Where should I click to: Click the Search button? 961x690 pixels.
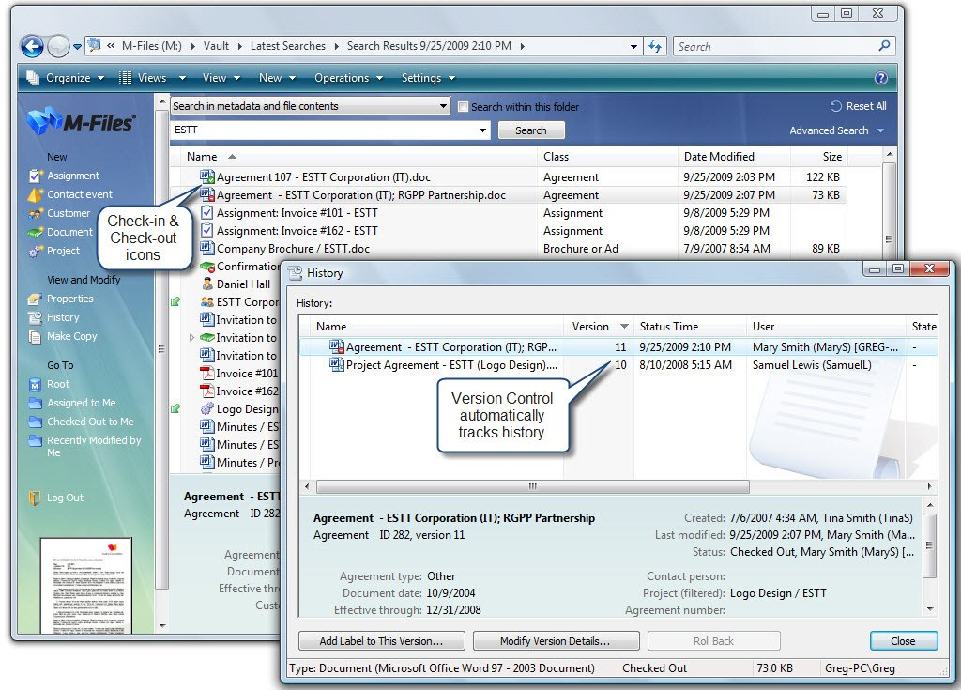pos(531,130)
